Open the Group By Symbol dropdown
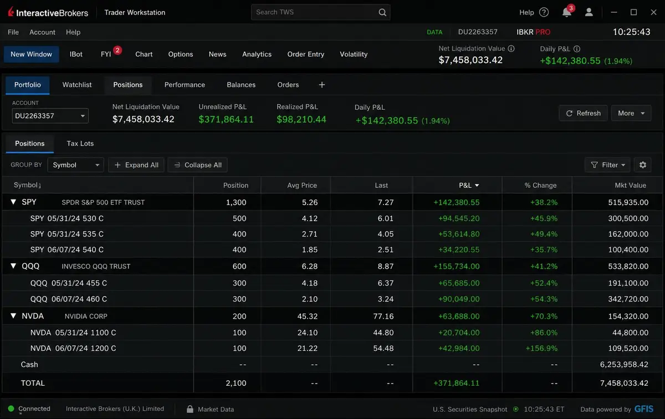The width and height of the screenshot is (665, 419). click(75, 165)
